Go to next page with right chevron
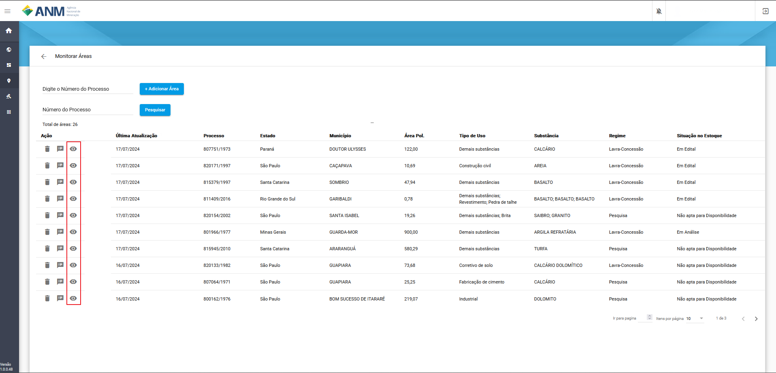This screenshot has height=373, width=776. click(x=756, y=319)
